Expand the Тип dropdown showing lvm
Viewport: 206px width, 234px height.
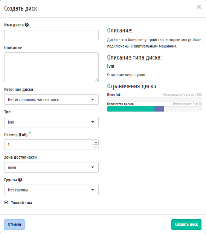(x=51, y=122)
